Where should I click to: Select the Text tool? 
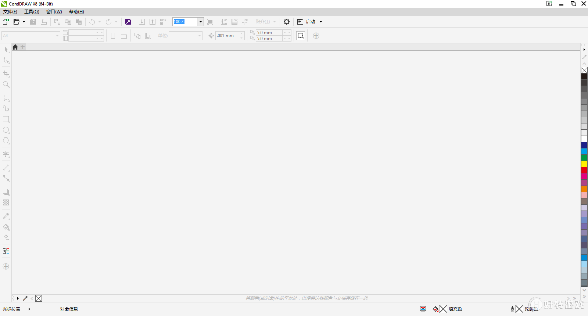pos(6,154)
